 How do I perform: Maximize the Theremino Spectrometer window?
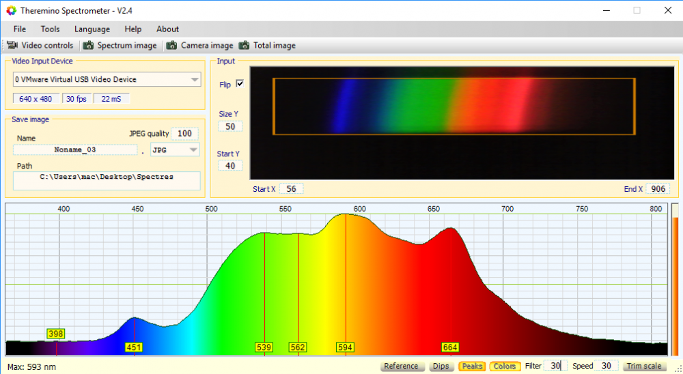(637, 10)
